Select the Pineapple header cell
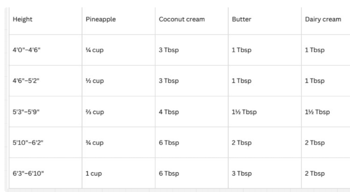350x192 pixels. [x=118, y=21]
